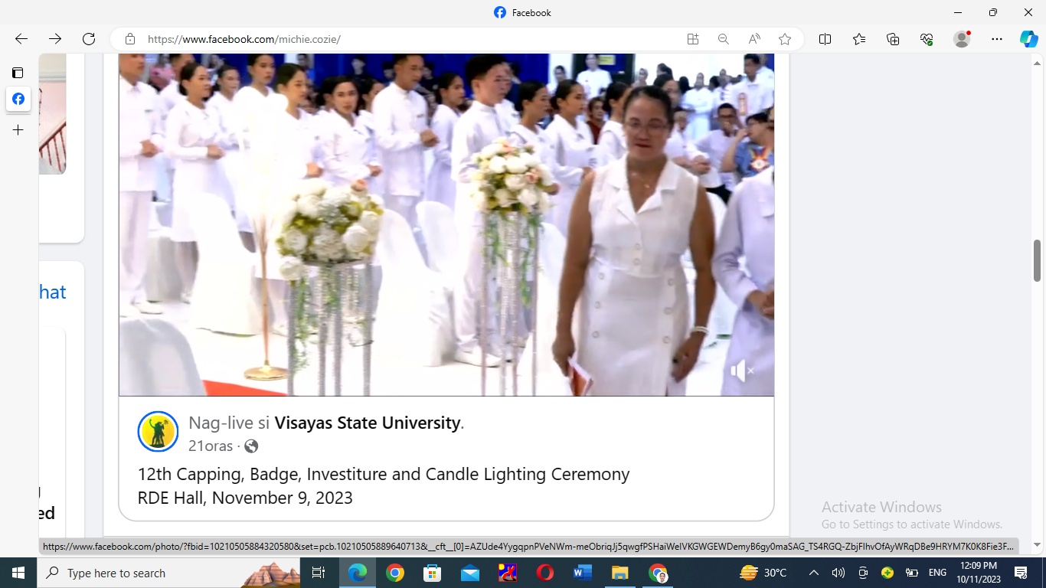Click the page vertical scrollbar thumb
The height and width of the screenshot is (588, 1046).
(1038, 260)
